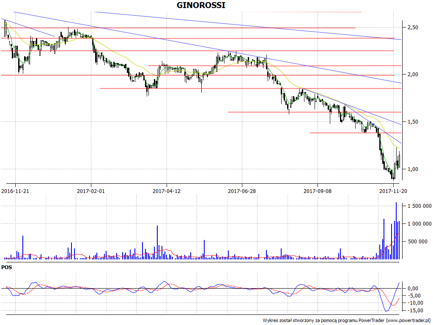Click the 0,00 oscillator axis label

point(413,289)
